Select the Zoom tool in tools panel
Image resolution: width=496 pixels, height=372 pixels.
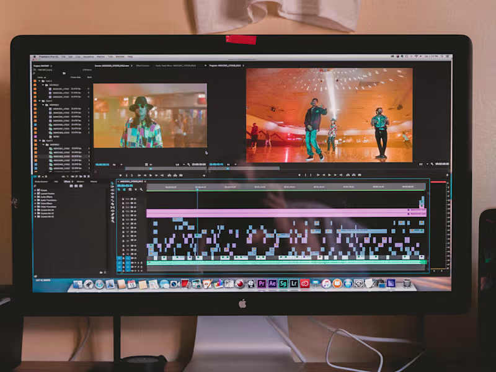112,221
